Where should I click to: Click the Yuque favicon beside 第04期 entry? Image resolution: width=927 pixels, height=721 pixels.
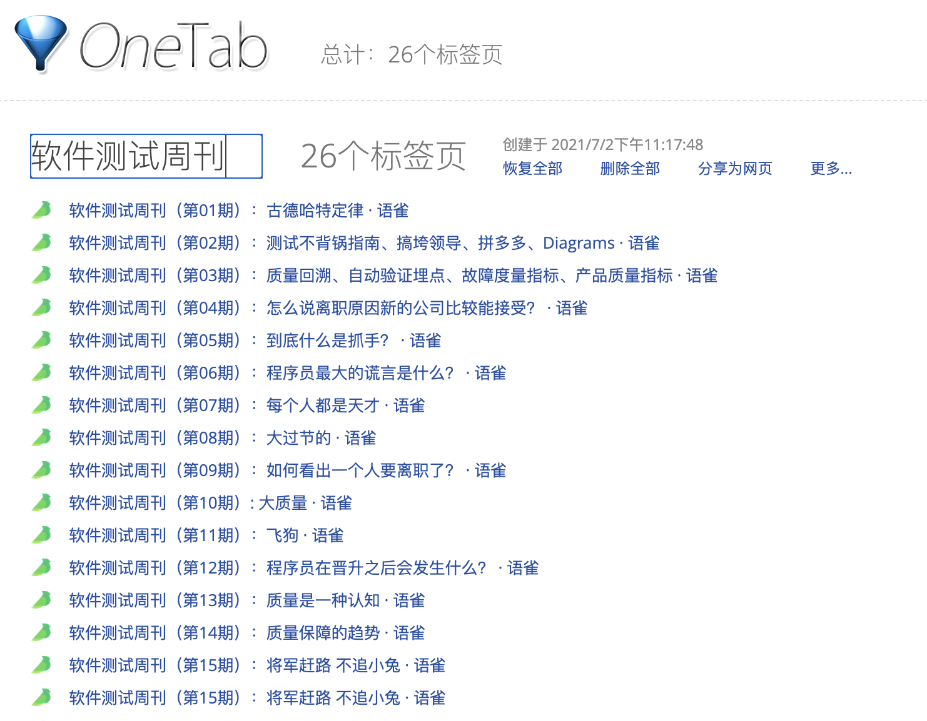pyautogui.click(x=41, y=307)
